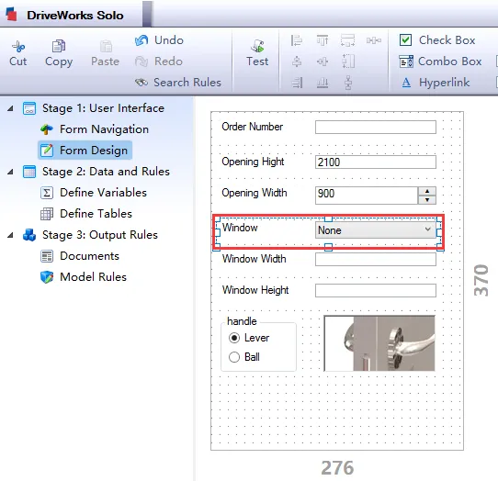The image size is (498, 481).
Task: Click the Copy icon in toolbar
Action: pyautogui.click(x=59, y=46)
